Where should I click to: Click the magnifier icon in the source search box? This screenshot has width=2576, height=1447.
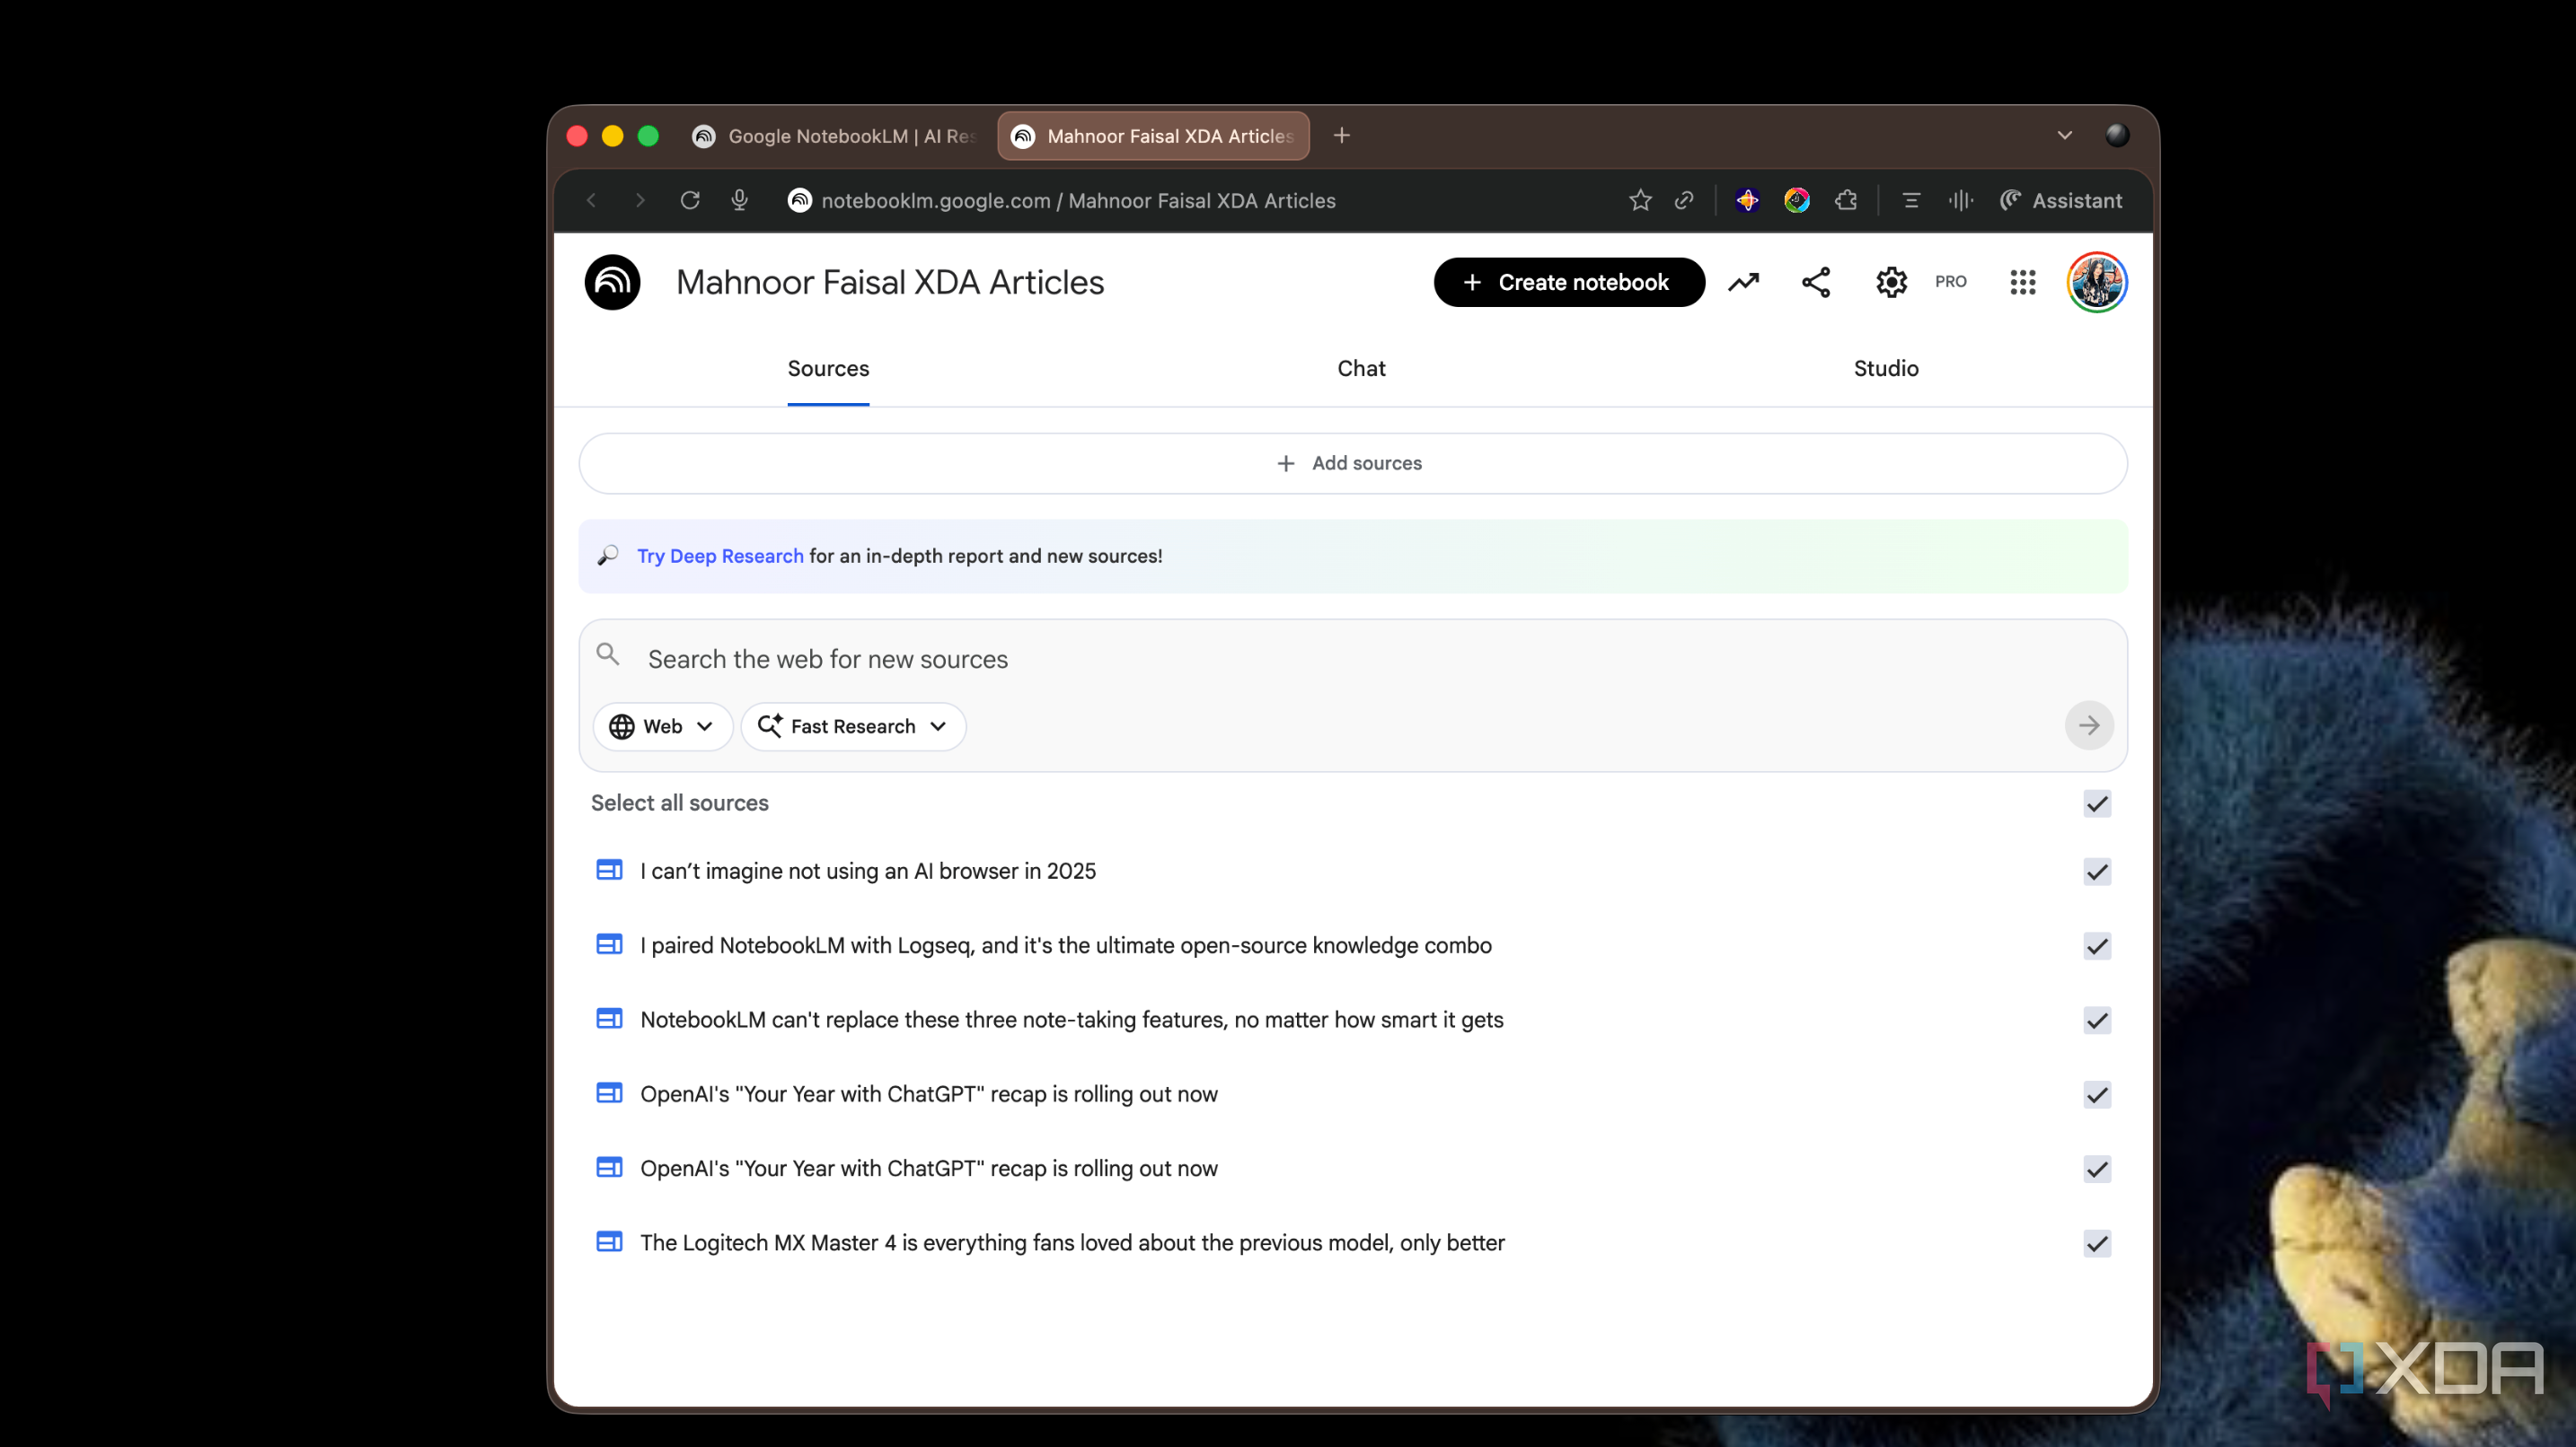pos(608,654)
